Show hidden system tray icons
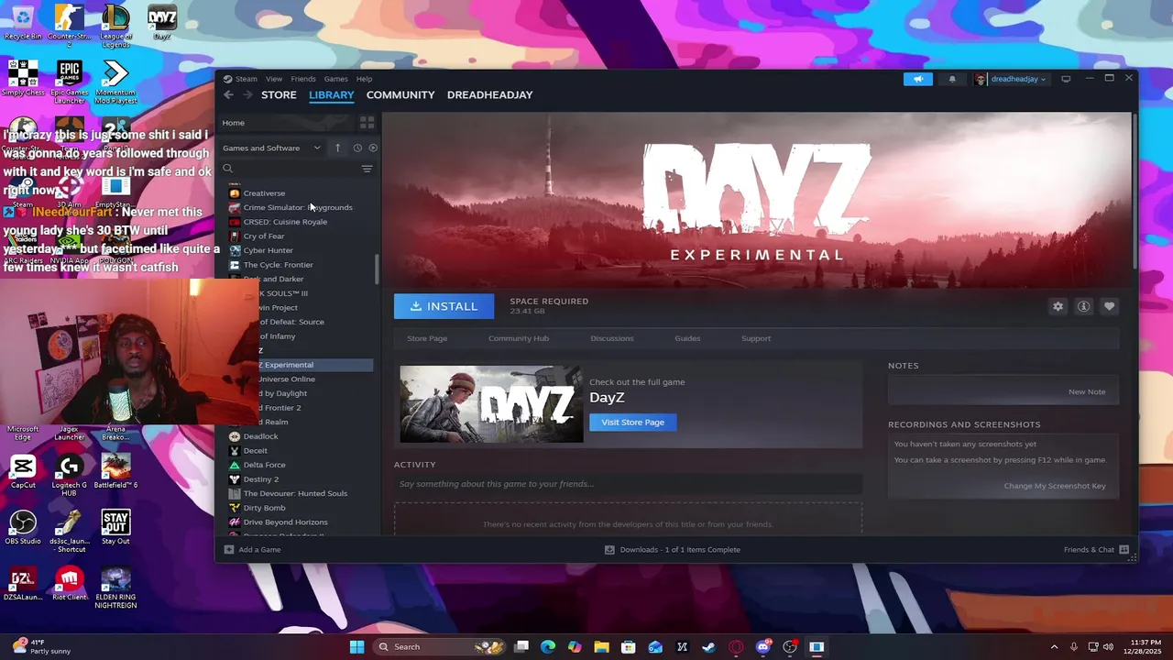 (x=1054, y=647)
